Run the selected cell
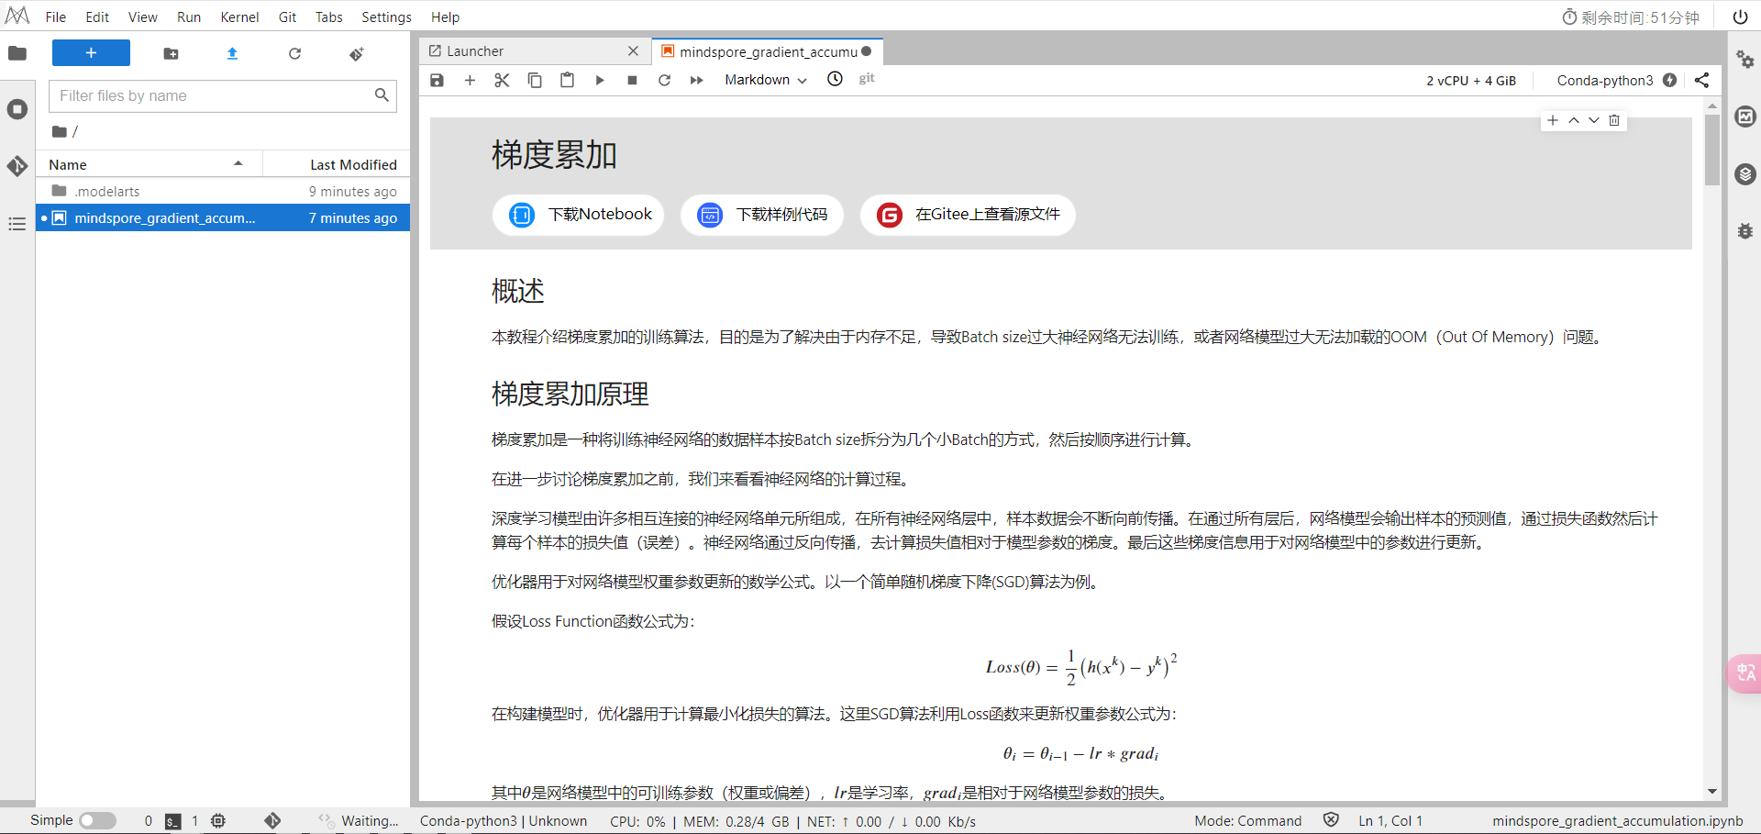This screenshot has height=834, width=1761. click(600, 80)
